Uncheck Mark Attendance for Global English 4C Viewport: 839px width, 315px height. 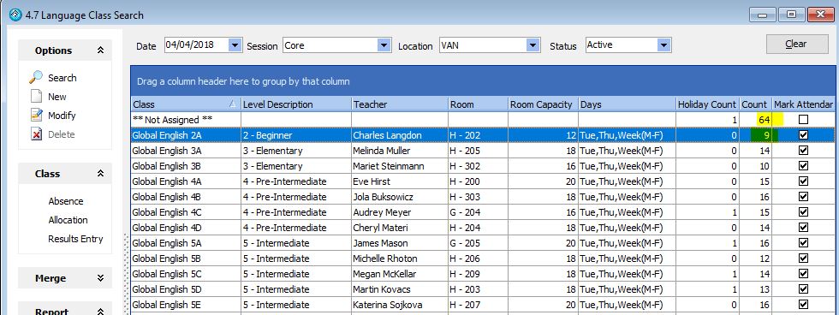pyautogui.click(x=803, y=212)
